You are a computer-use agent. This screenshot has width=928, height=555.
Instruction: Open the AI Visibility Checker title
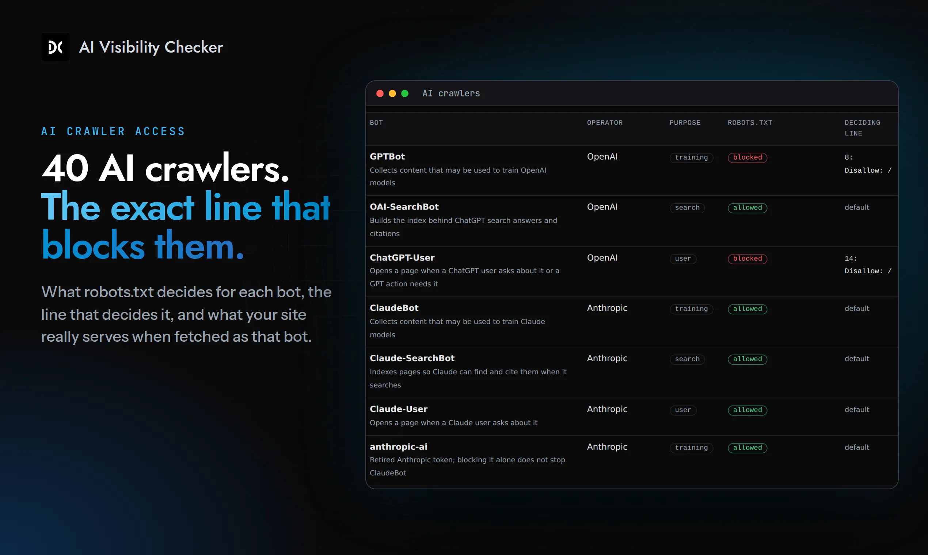(151, 47)
